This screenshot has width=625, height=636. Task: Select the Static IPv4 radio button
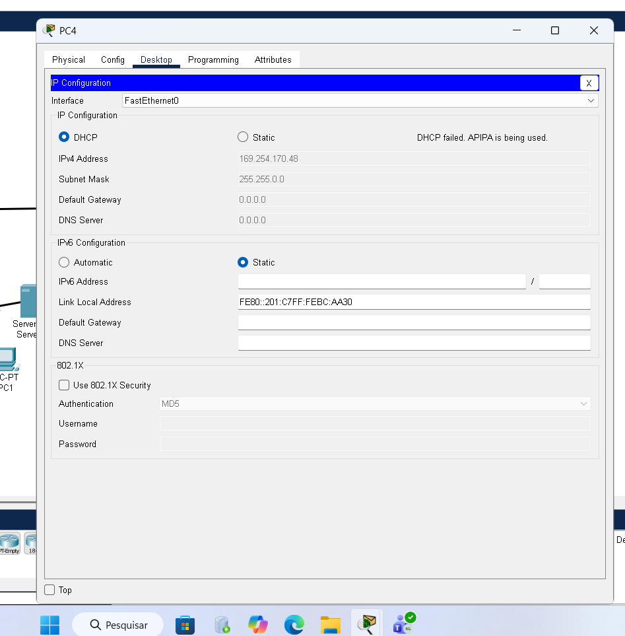point(243,137)
